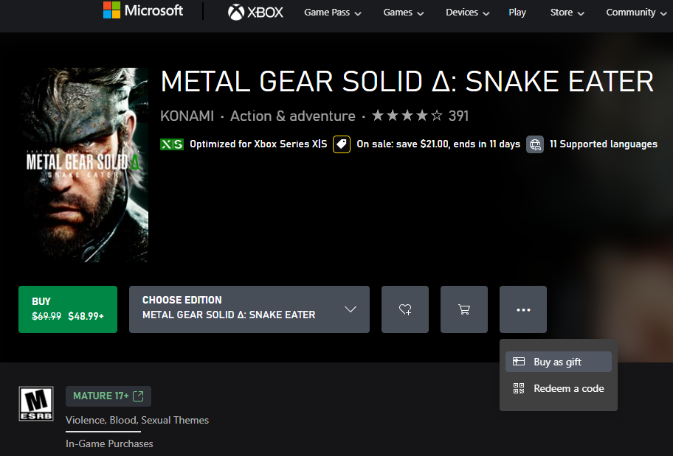Image resolution: width=673 pixels, height=456 pixels.
Task: Buy the game for $48.99+
Action: pos(68,309)
